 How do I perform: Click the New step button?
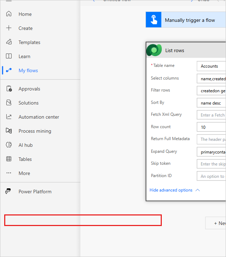216,223
